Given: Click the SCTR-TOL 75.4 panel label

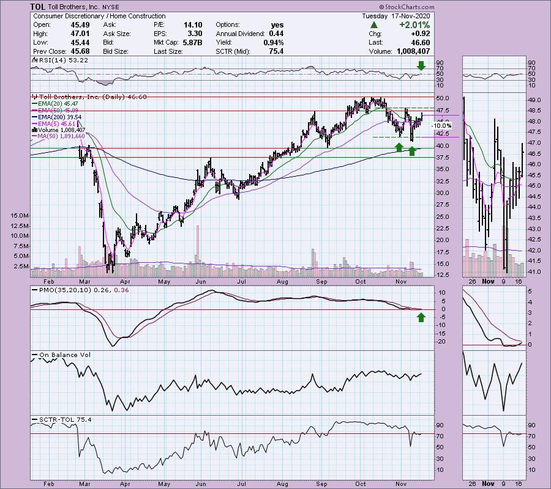Looking at the screenshot, I should (x=61, y=419).
